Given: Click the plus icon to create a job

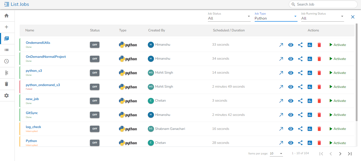Looking at the screenshot, I should 7,27.
